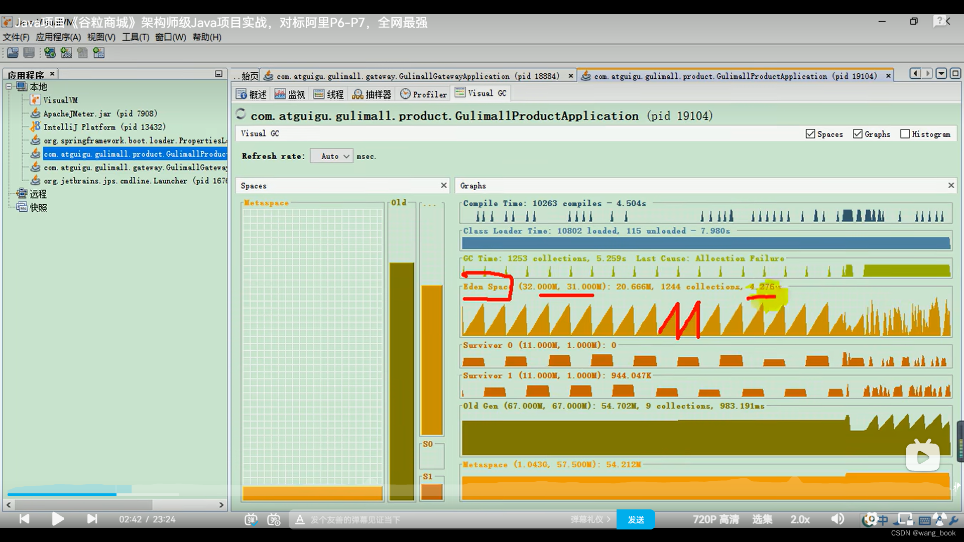Minimize the 应用程序 panel

tap(218, 74)
